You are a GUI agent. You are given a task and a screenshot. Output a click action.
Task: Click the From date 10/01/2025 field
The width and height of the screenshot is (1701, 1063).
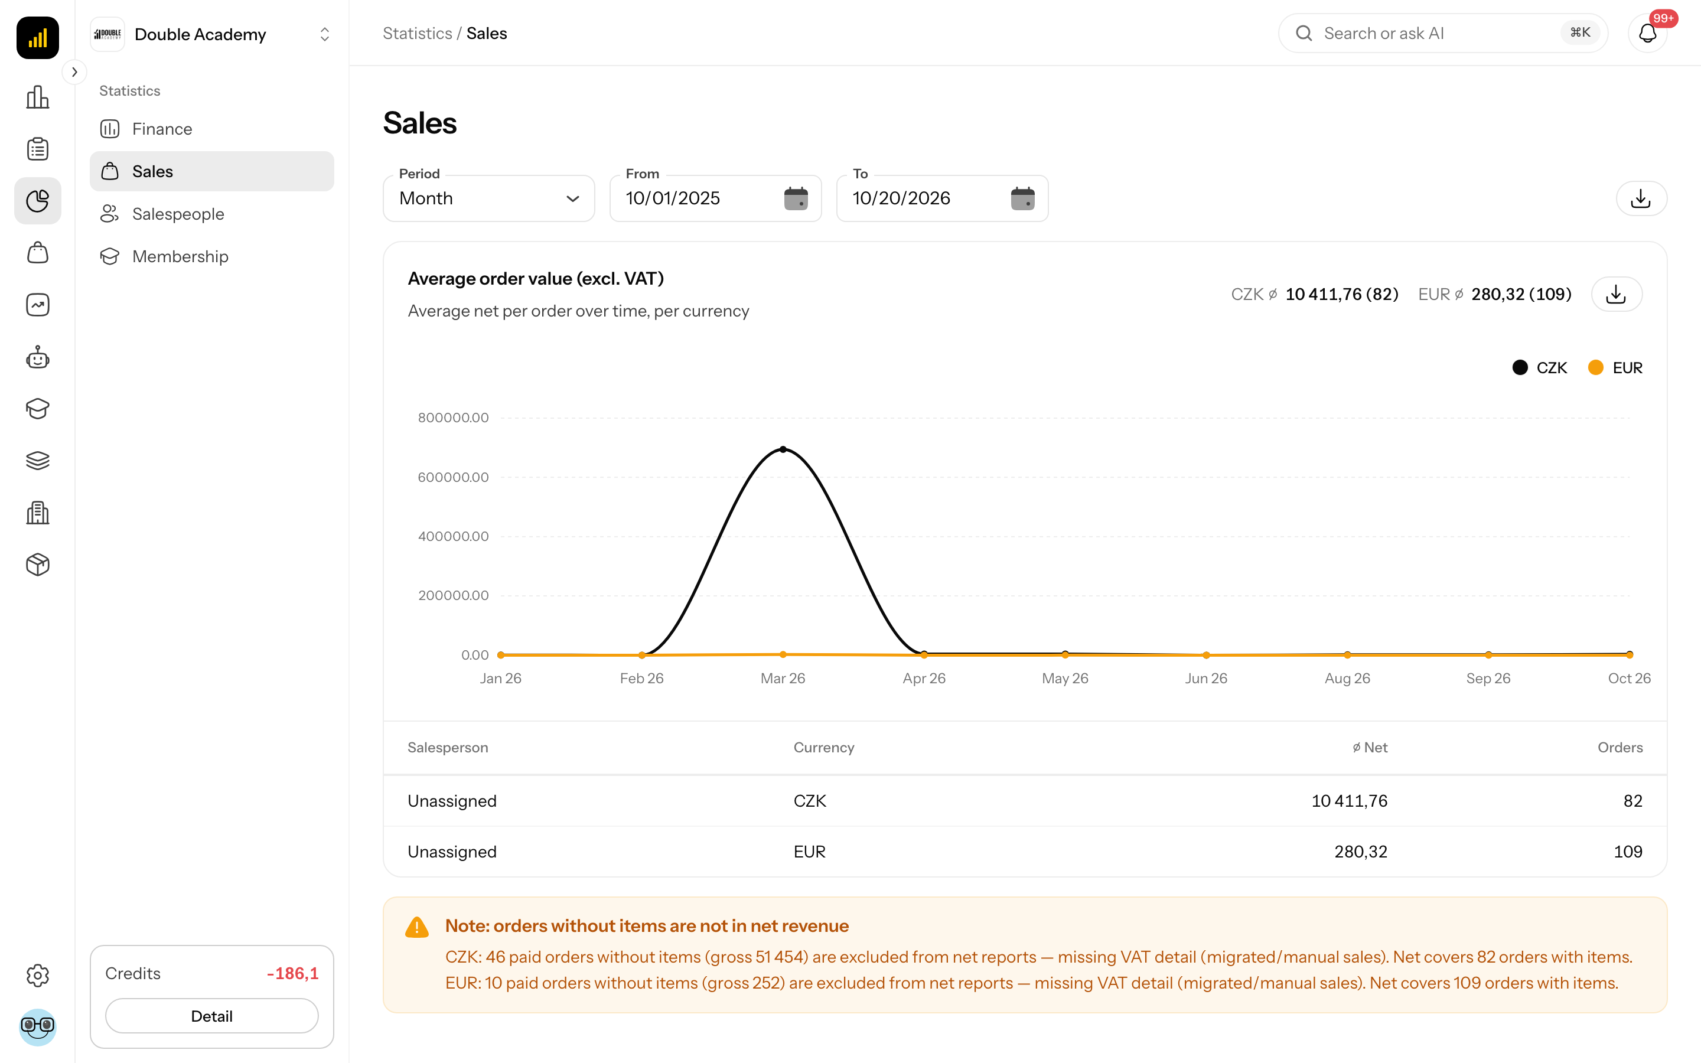click(716, 198)
